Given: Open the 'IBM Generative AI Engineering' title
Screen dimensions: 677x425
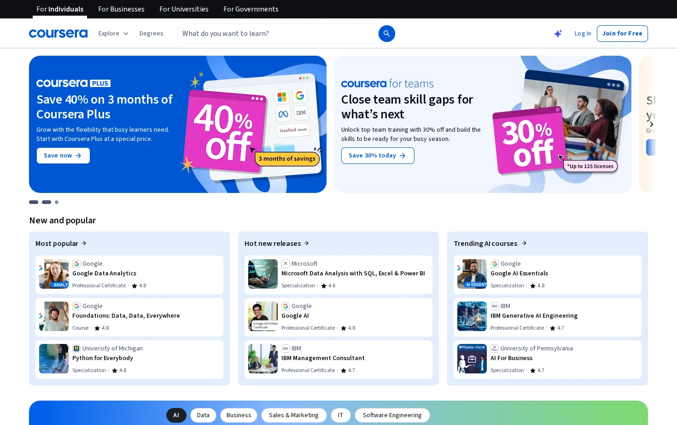Looking at the screenshot, I should (x=534, y=316).
